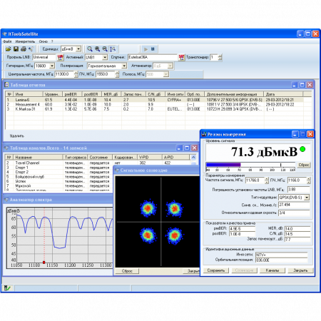Click the transponder number stepper
Viewport: 321px width, 321px height.
(220, 57)
